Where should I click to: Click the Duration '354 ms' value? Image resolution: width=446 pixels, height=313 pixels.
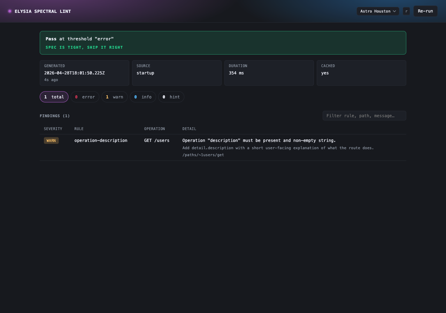tap(237, 73)
